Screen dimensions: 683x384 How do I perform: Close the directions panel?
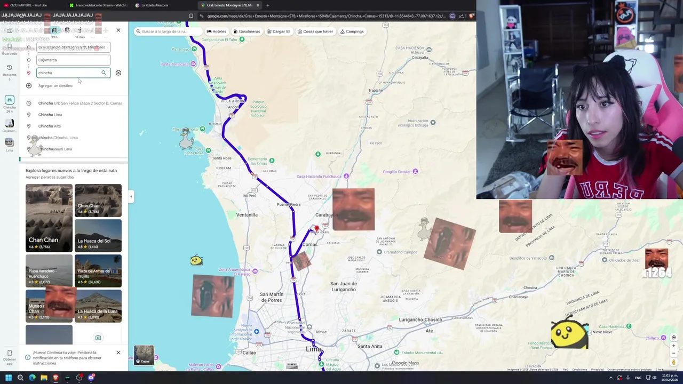pyautogui.click(x=118, y=30)
